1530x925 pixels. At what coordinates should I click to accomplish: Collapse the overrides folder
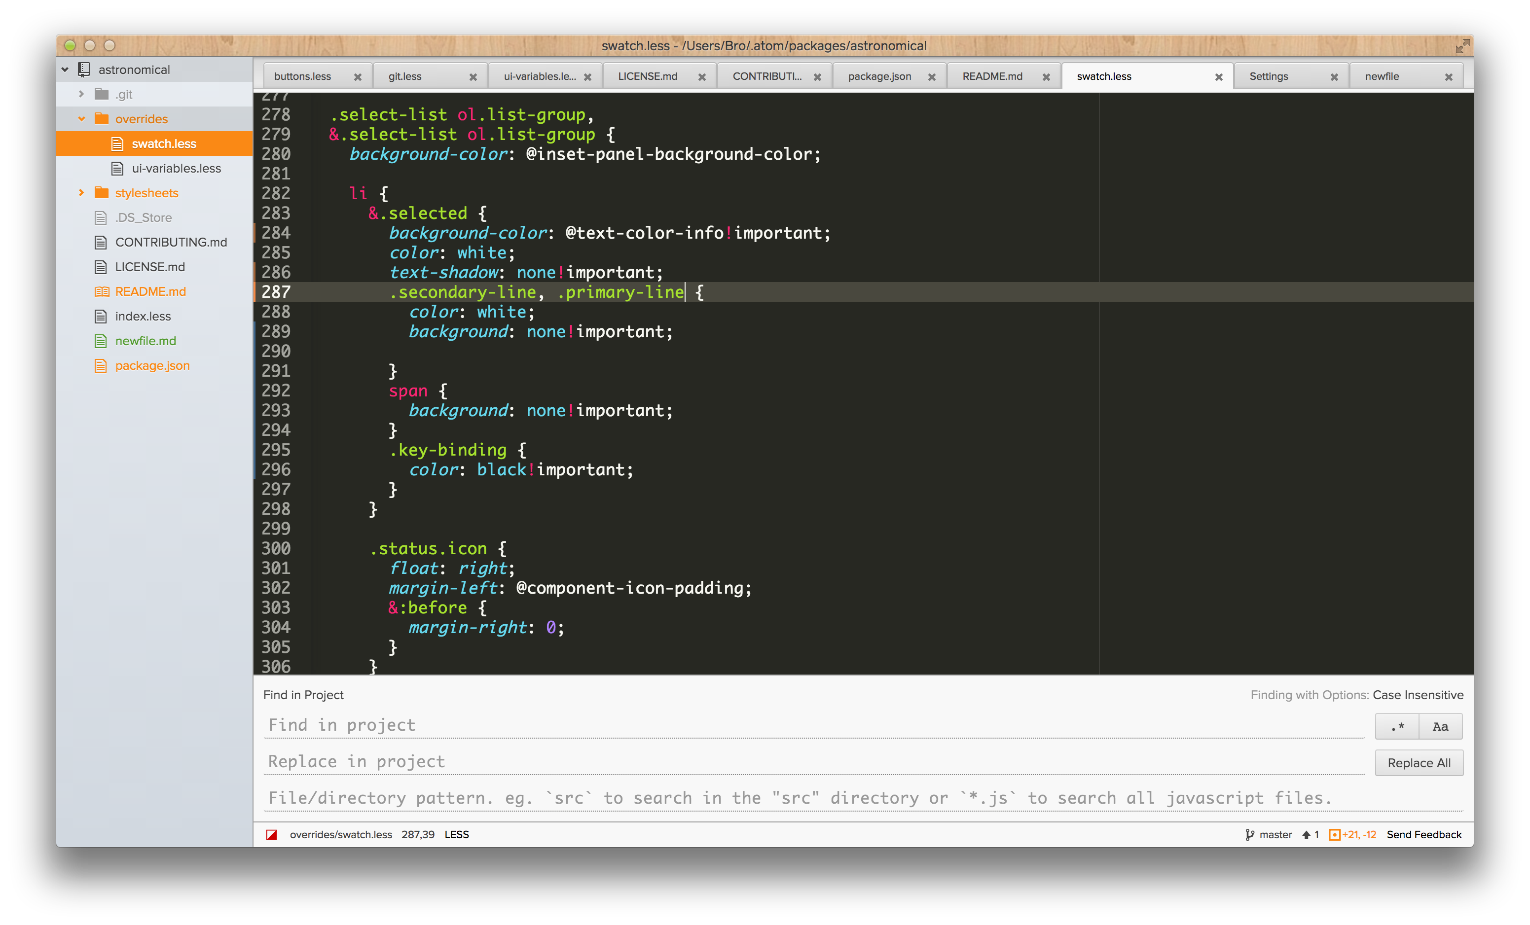(x=81, y=118)
